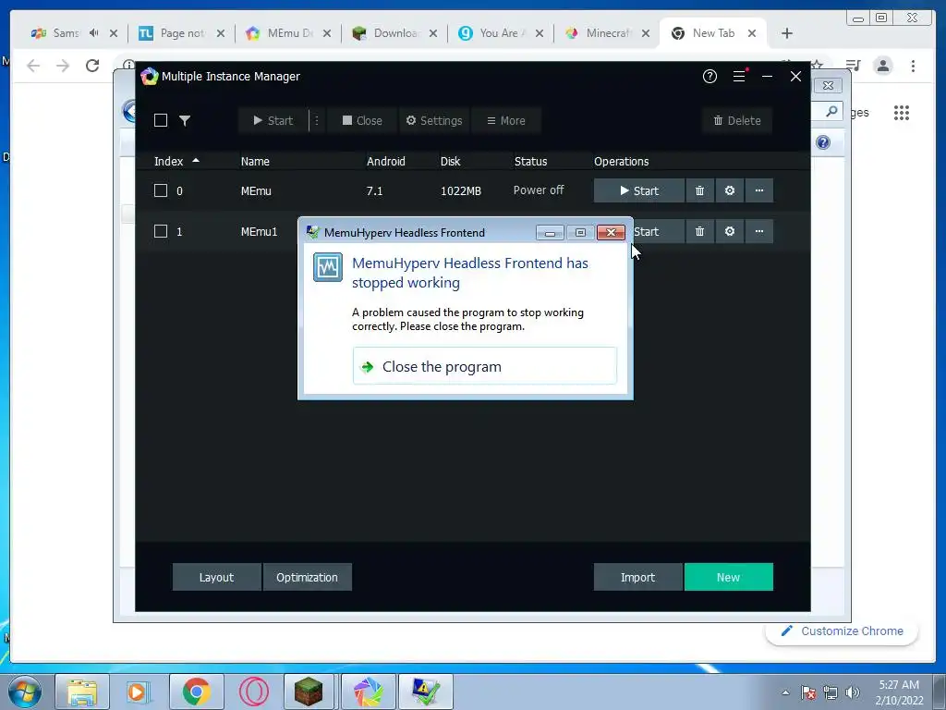The image size is (946, 710).
Task: Delete the MEmu1 instance via trash icon
Action: coord(699,231)
